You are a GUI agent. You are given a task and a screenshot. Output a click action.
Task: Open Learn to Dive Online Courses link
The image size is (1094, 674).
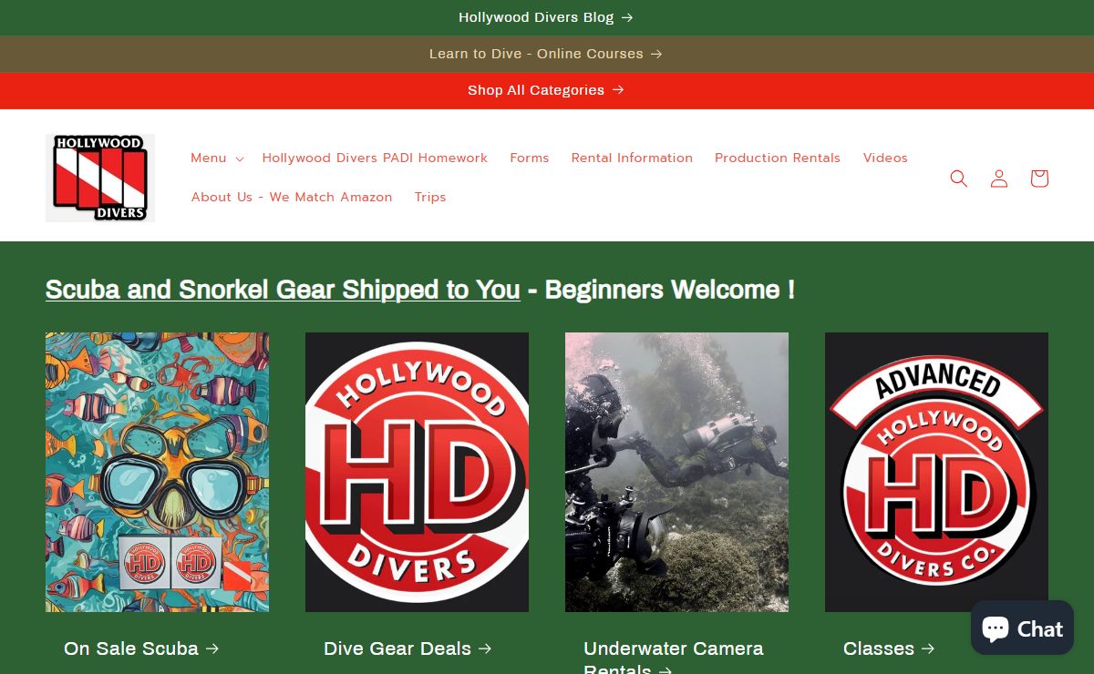(546, 54)
